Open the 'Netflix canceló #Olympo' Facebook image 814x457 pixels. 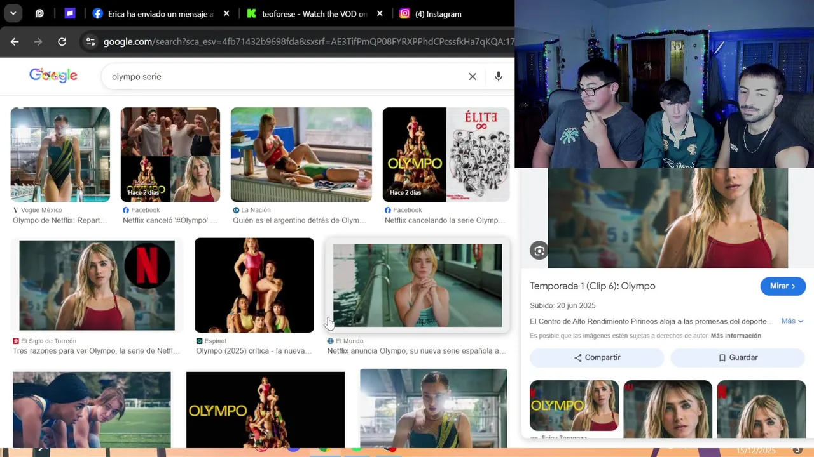tap(170, 154)
